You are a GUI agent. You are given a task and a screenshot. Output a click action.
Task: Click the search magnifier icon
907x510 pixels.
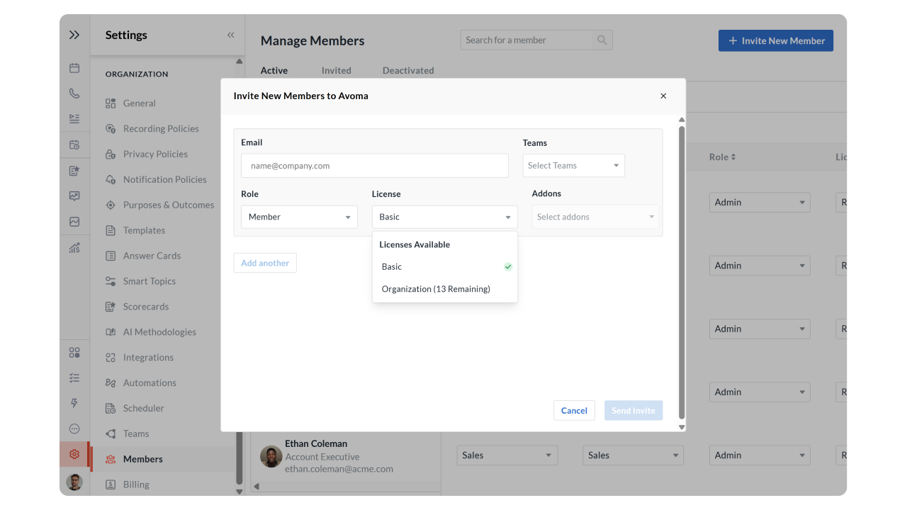point(602,40)
